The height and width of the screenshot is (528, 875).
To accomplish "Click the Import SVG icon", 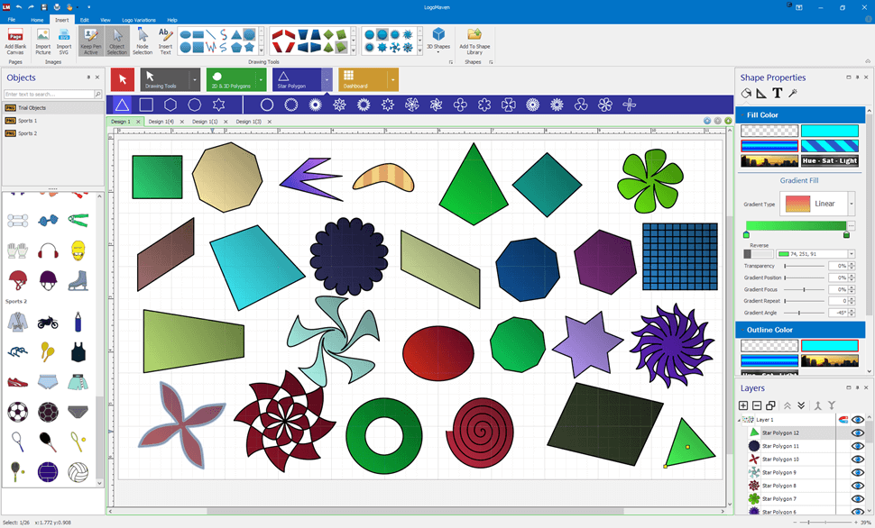I will 64,40.
